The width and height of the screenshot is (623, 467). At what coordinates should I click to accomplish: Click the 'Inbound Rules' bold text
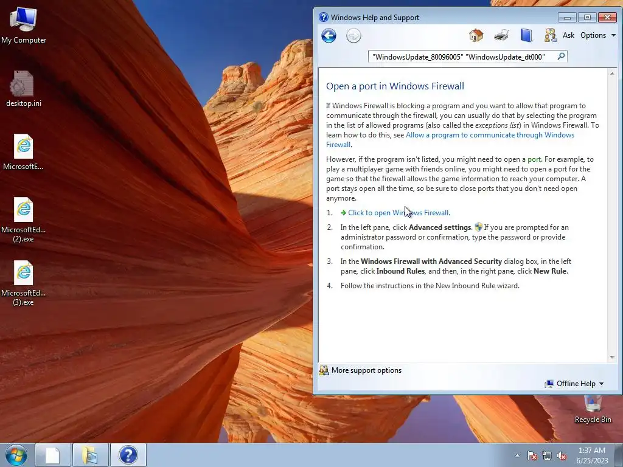pyautogui.click(x=400, y=271)
